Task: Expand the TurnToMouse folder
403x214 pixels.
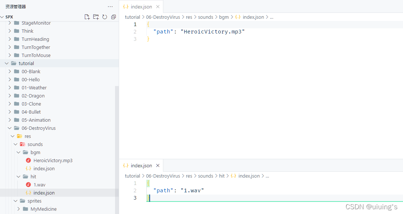Action: 59,55
